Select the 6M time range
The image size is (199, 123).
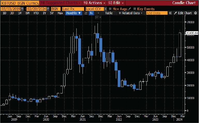tap(27, 13)
